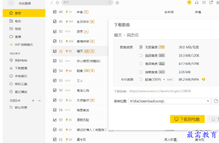Viewport: 219px width, 143px height.
Task: Play MV icon on 稻香 row
Action: pyautogui.click(x=92, y=71)
